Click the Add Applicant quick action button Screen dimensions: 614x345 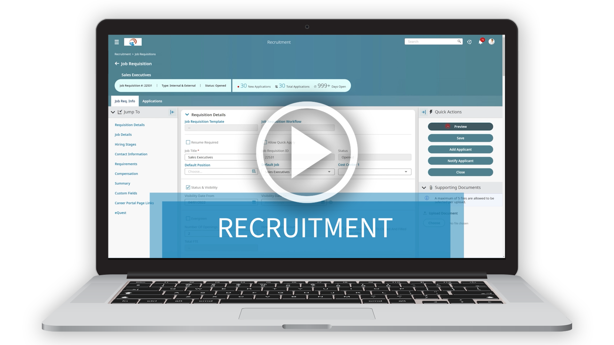tap(460, 149)
